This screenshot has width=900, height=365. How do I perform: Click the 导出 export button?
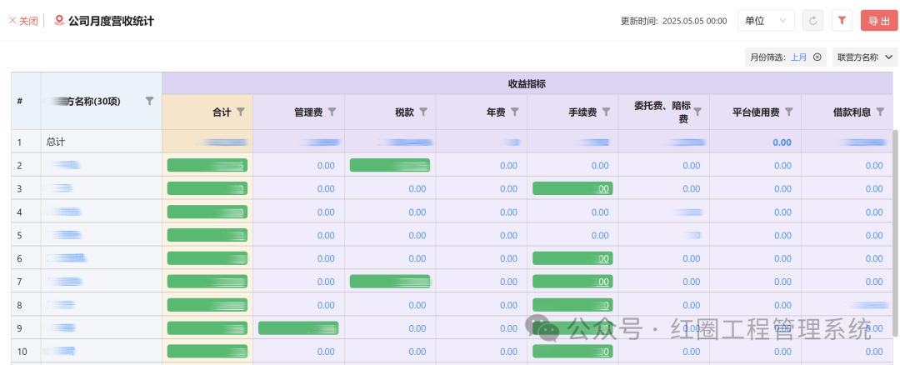[x=879, y=21]
